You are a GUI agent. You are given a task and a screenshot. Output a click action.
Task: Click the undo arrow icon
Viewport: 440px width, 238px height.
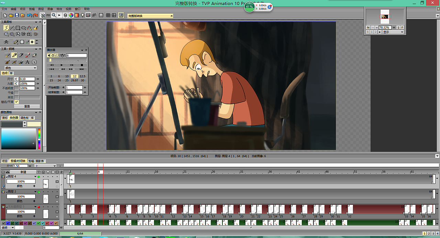point(30,15)
